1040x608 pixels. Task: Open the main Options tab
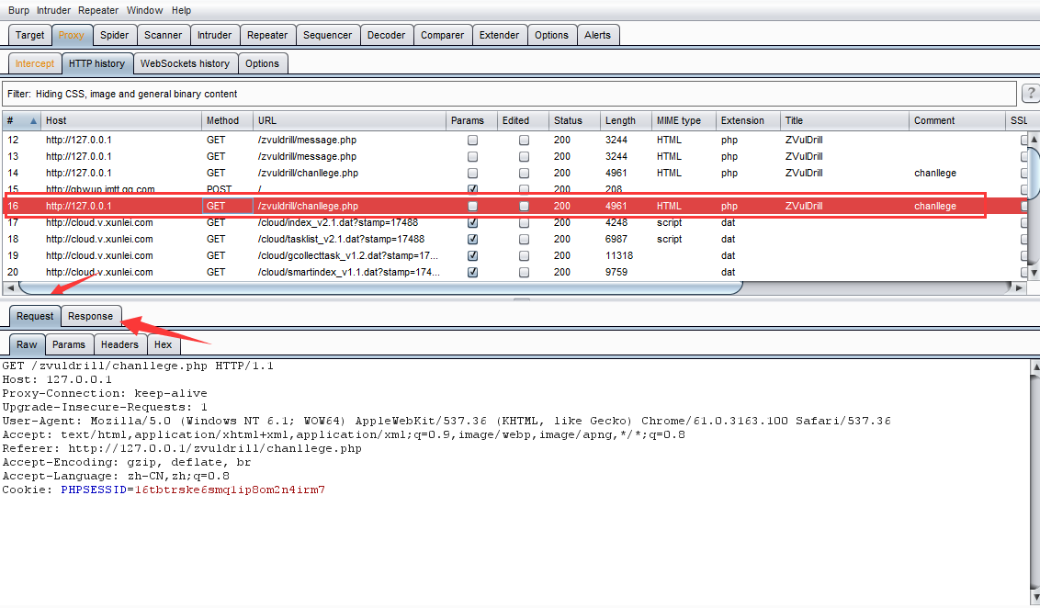pyautogui.click(x=552, y=35)
